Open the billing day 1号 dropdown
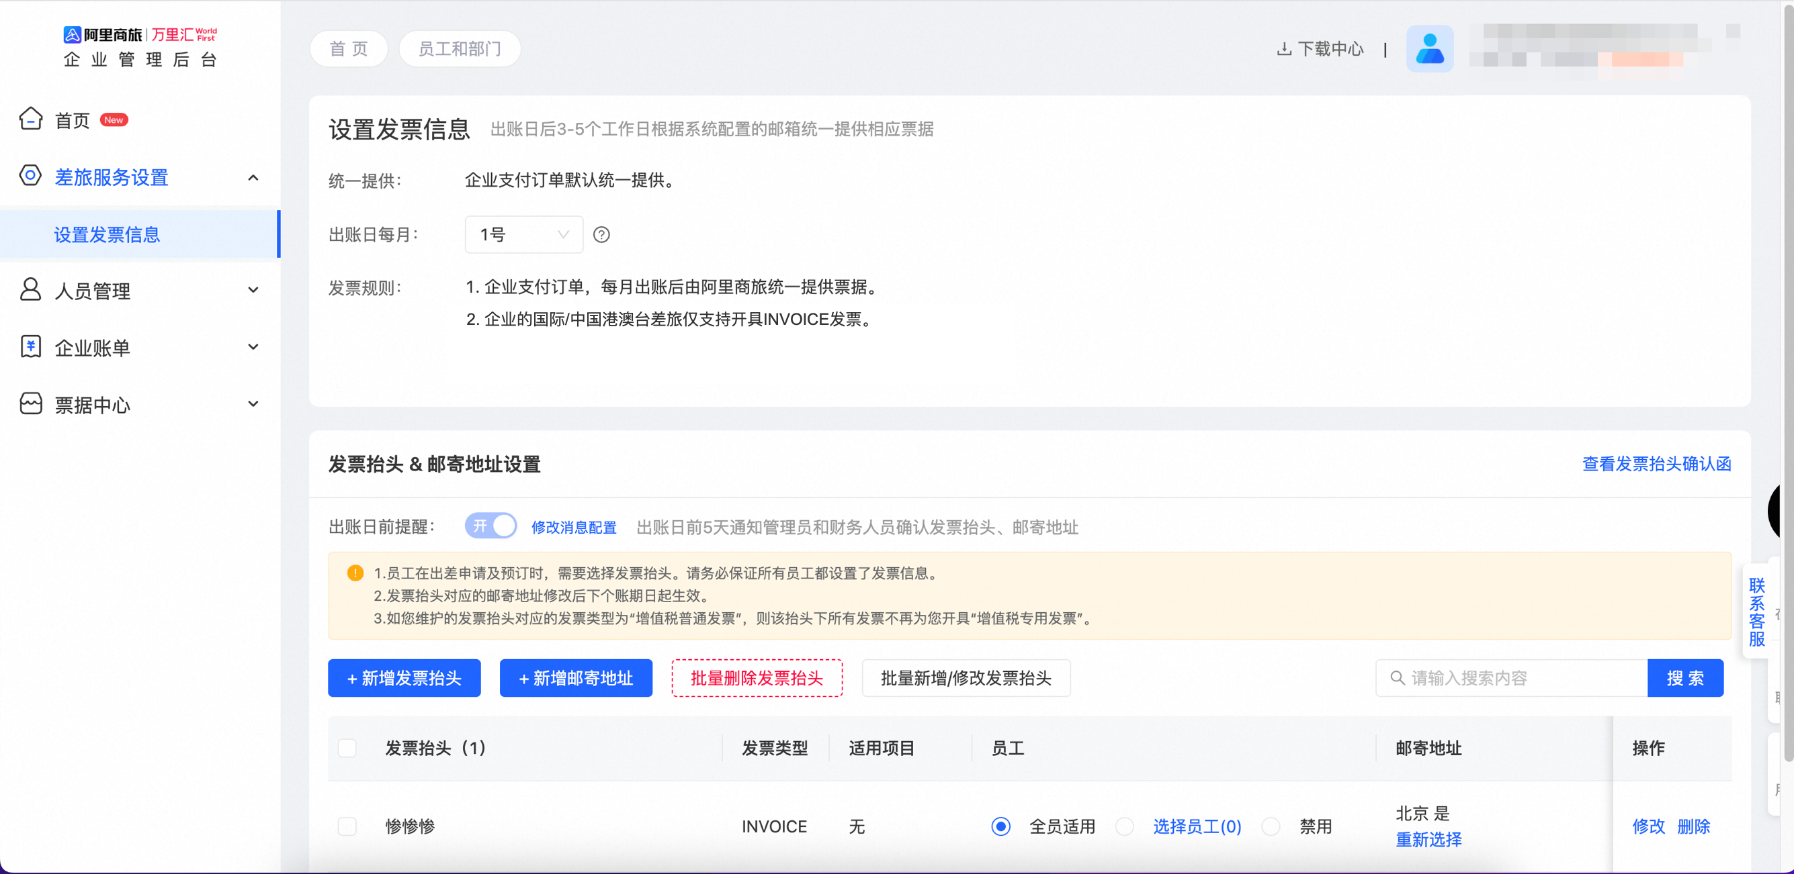This screenshot has width=1794, height=874. pos(523,234)
